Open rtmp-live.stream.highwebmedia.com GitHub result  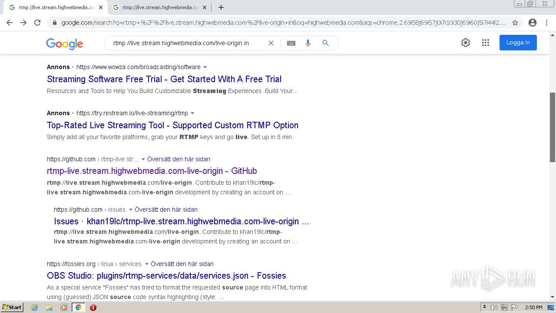[152, 171]
